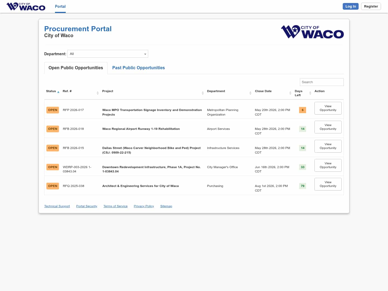Click OPEN status badge for RFQ 2025-038
Viewport: 388px width, 291px height.
coord(53,186)
